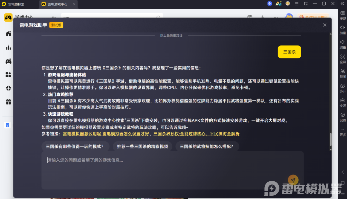Click the yellow 三国杀 user message bubble
Image resolution: width=347 pixels, height=199 pixels.
pos(289,52)
